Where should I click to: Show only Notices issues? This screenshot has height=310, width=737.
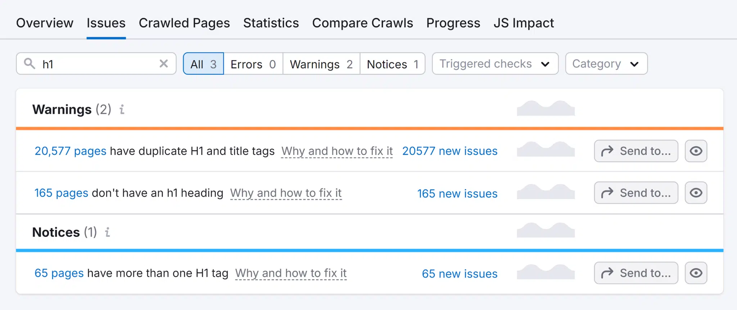point(392,64)
